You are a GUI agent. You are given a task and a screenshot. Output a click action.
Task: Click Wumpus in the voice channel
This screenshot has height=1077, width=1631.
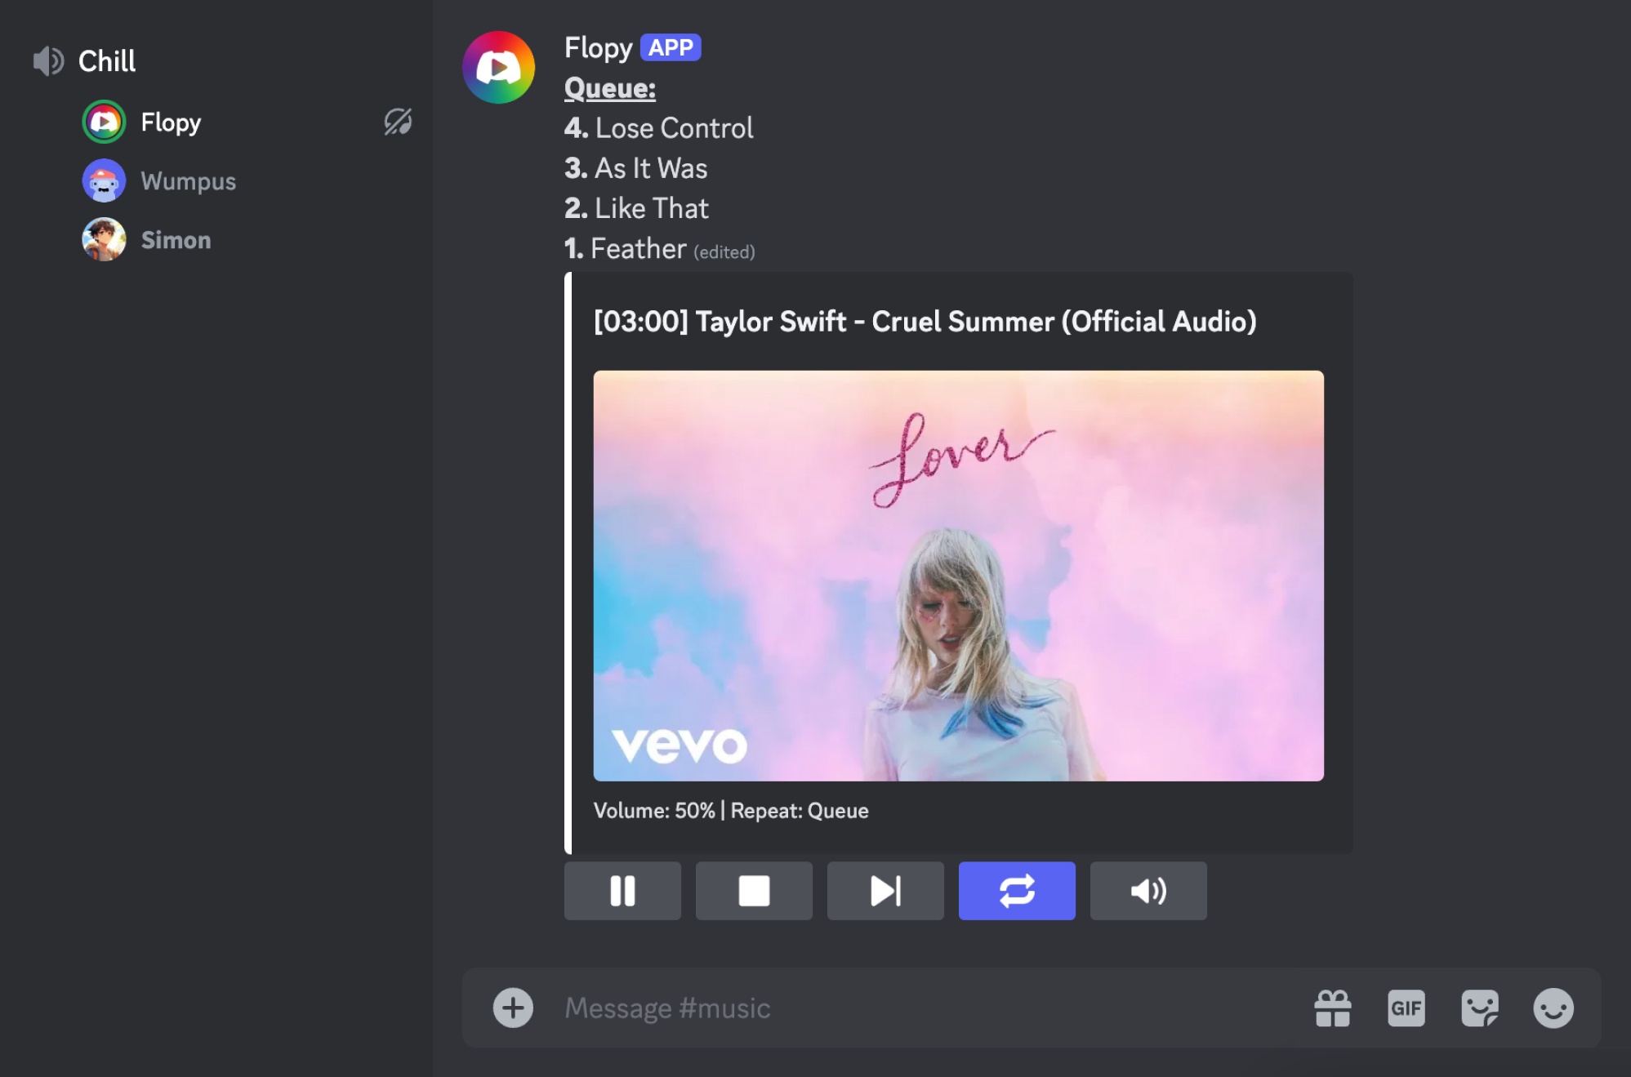[188, 181]
